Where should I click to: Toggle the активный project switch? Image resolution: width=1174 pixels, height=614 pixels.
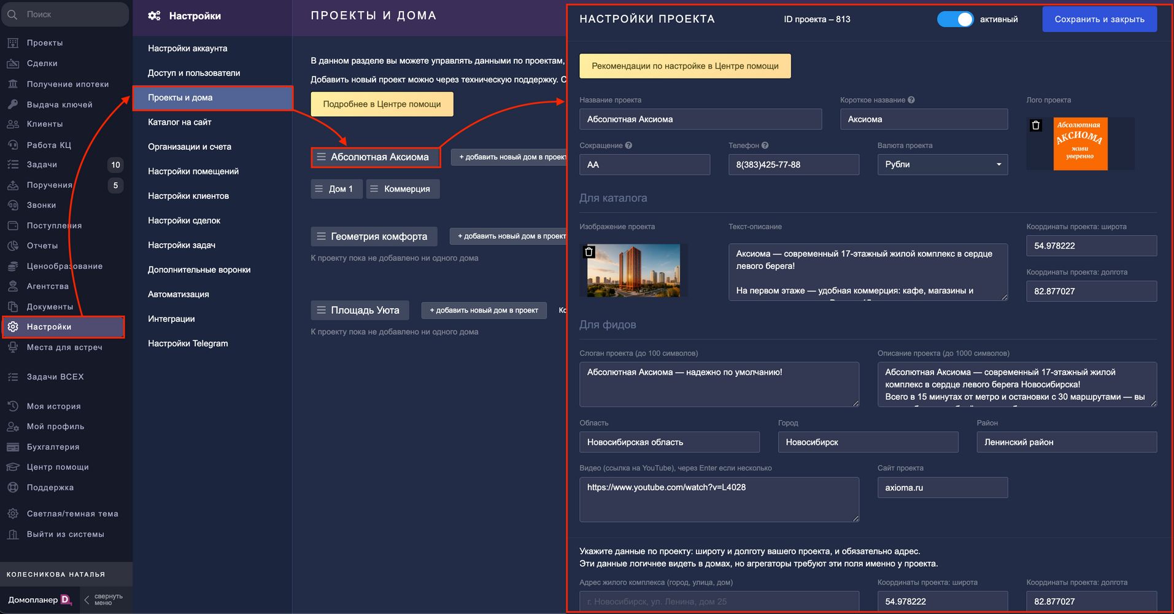coord(955,19)
